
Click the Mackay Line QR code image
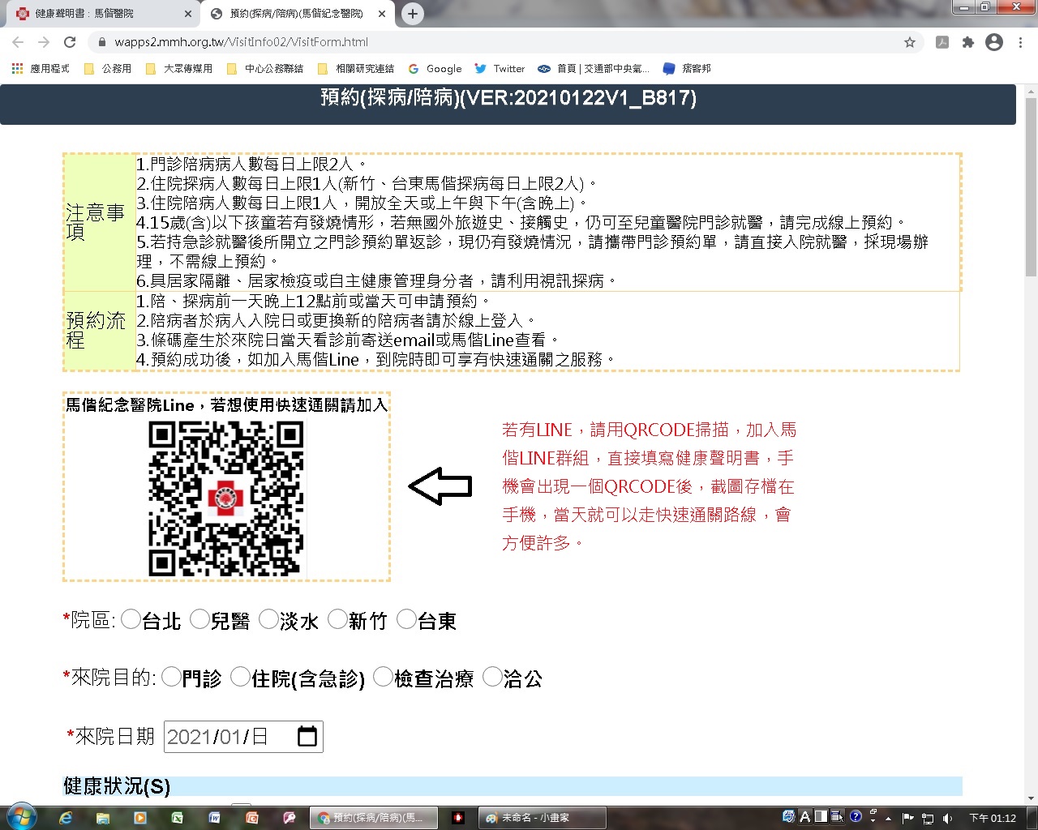coord(226,498)
